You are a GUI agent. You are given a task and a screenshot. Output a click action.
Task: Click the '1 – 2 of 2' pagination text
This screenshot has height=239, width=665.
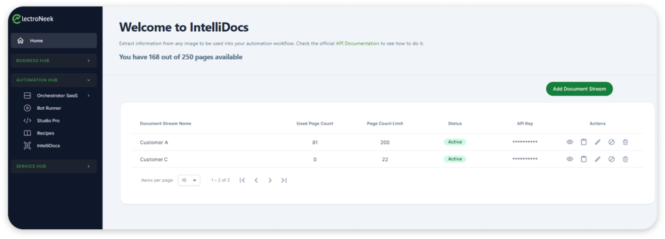[x=221, y=181]
